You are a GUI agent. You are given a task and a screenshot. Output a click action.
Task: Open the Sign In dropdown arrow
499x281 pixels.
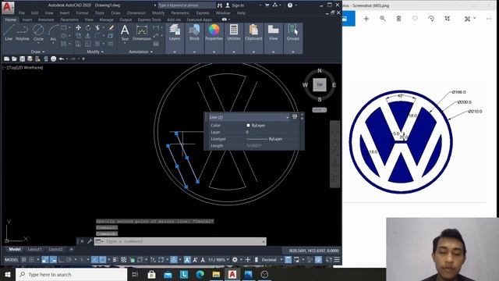tap(260, 5)
